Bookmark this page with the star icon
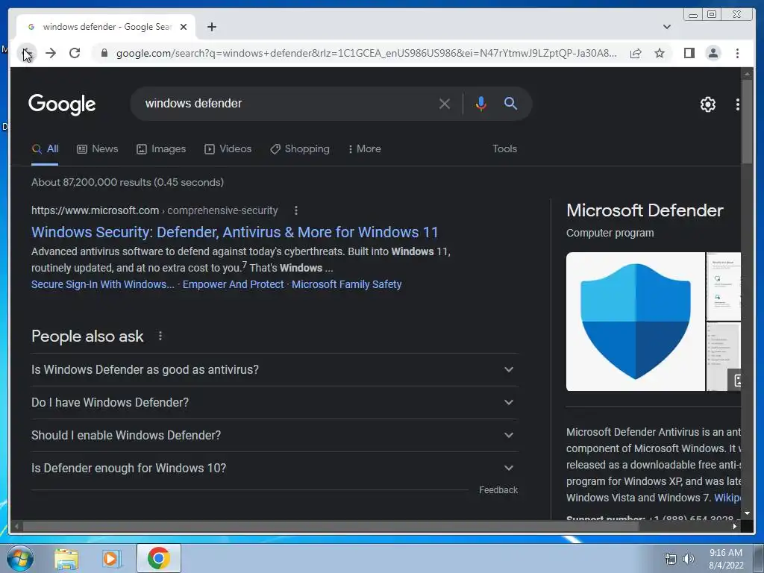Viewport: 764px width, 573px height. [660, 53]
